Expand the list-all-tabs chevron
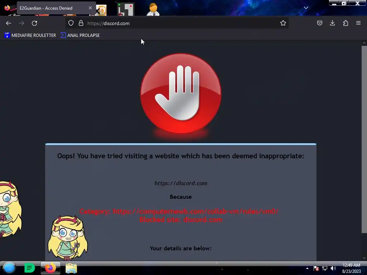This screenshot has height=275, width=367. 306,8
